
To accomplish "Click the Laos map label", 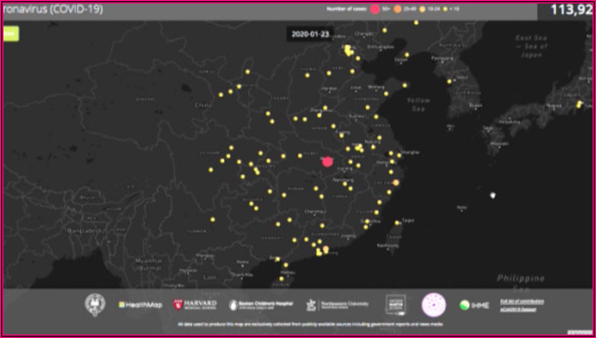I will coord(210,277).
